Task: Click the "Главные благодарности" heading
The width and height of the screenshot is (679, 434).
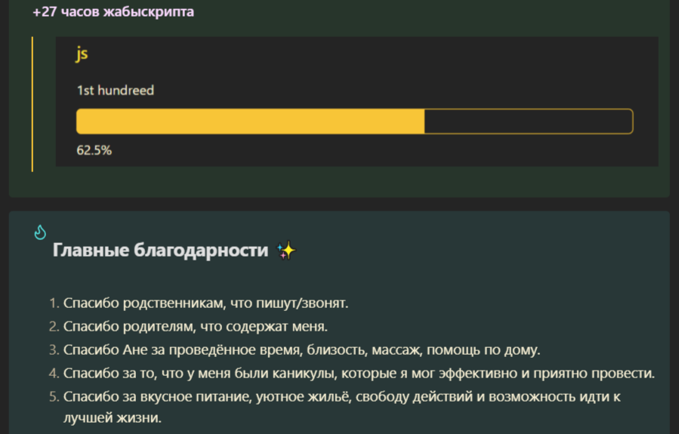Action: pyautogui.click(x=160, y=251)
